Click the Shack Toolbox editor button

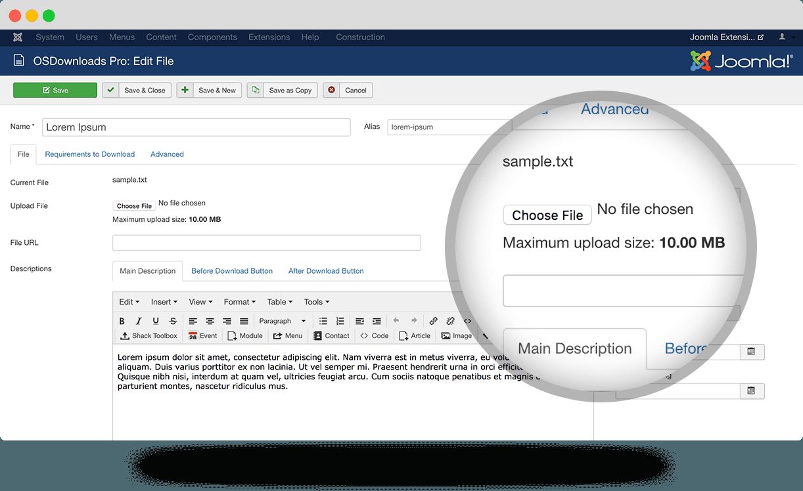pos(149,335)
